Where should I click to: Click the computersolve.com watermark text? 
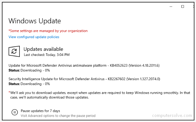172,116
